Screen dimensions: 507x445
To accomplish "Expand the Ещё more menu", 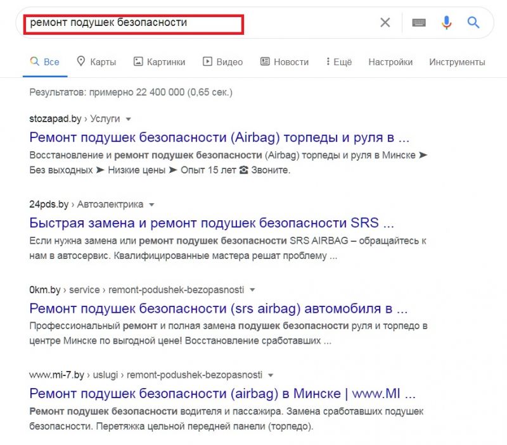I will [338, 62].
